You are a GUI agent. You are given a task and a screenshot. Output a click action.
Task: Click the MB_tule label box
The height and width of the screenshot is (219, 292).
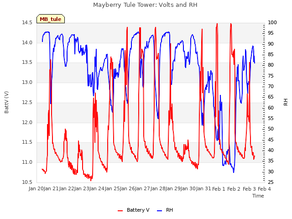(51, 19)
